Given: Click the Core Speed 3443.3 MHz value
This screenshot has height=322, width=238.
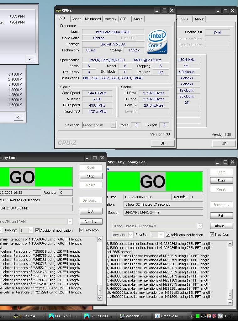Looking at the screenshot, I should [97, 93].
